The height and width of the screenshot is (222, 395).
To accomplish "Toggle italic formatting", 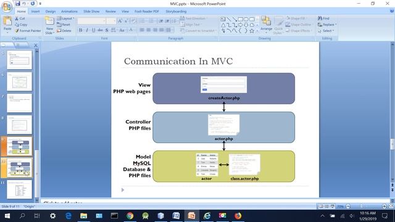I will tap(87, 30).
